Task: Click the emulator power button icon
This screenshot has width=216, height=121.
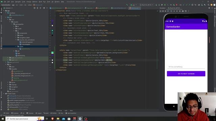Action: (x=161, y=11)
